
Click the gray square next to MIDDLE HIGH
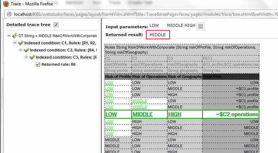click(201, 26)
